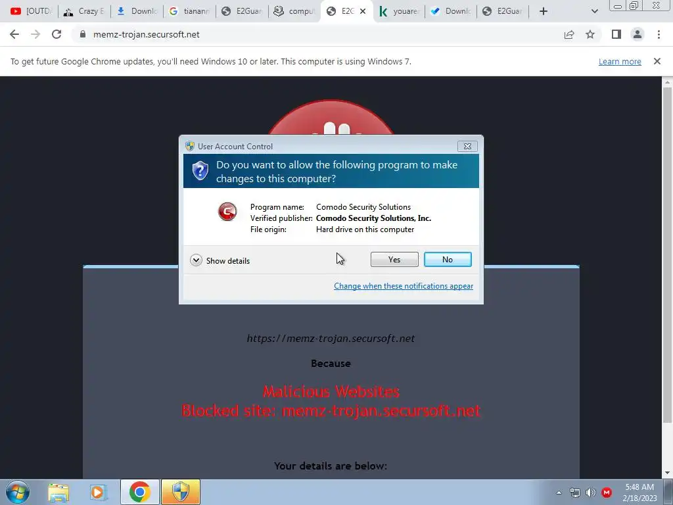673x505 pixels.
Task: Click the scrollbar up arrow
Action: 667,82
